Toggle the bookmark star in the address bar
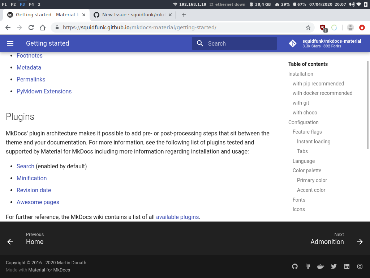The image size is (370, 278). coord(308,27)
